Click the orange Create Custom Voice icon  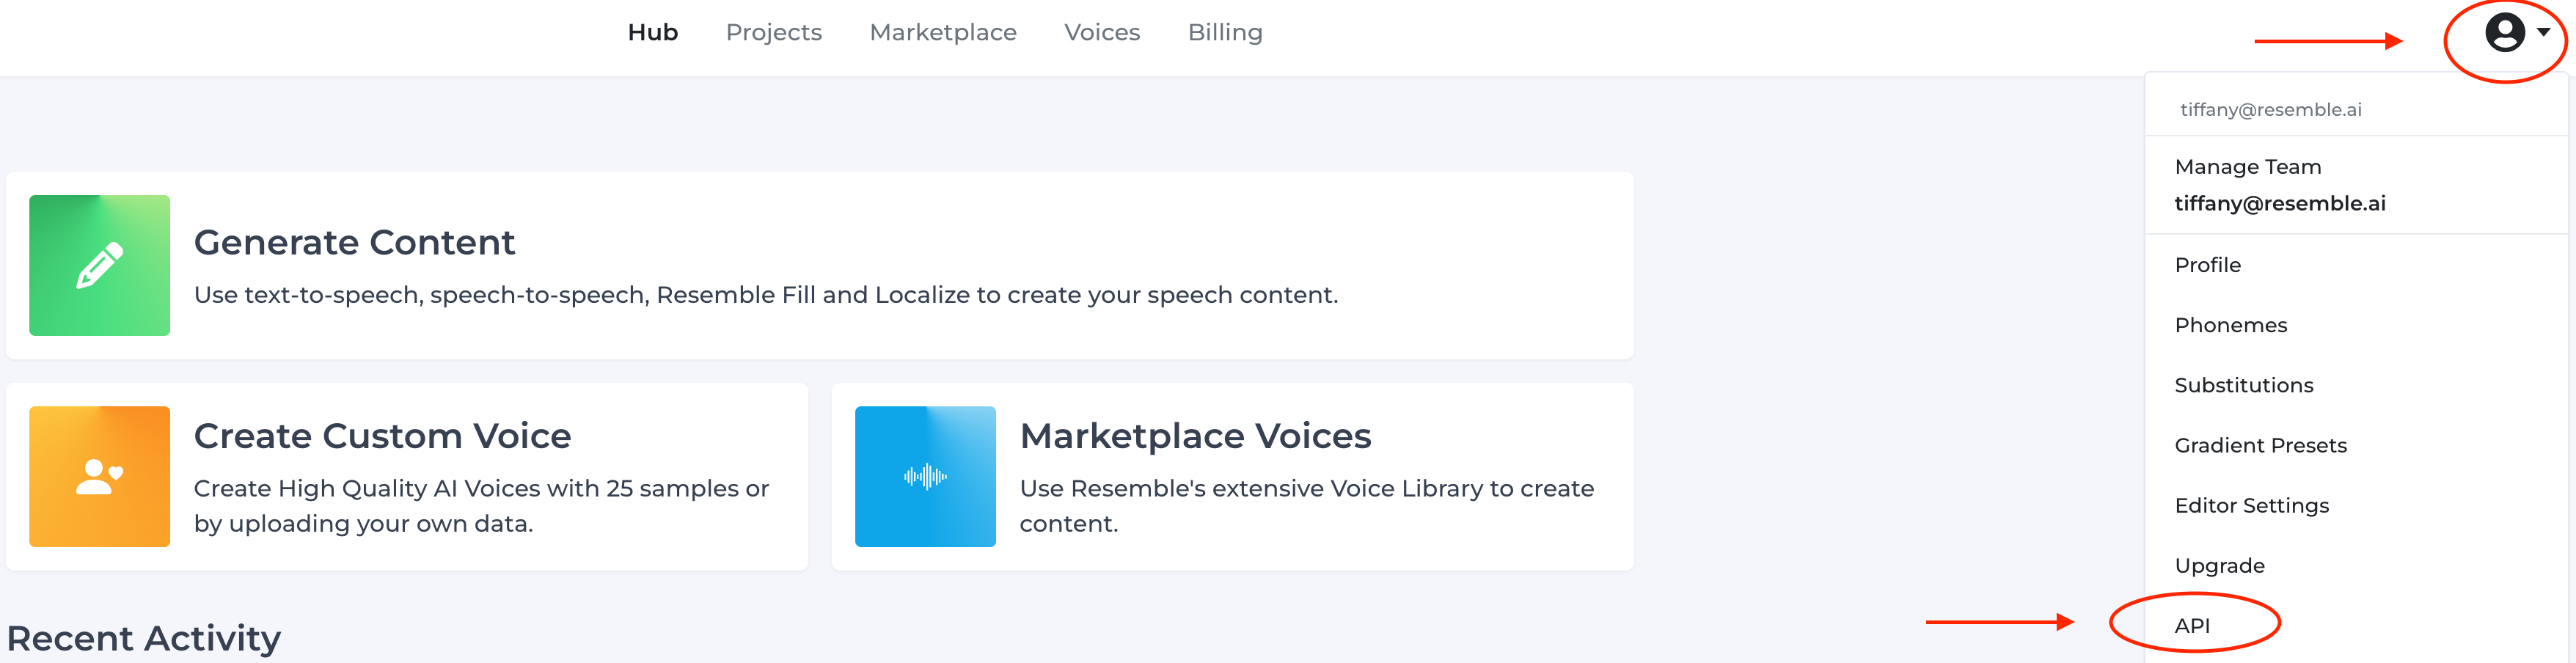point(99,476)
